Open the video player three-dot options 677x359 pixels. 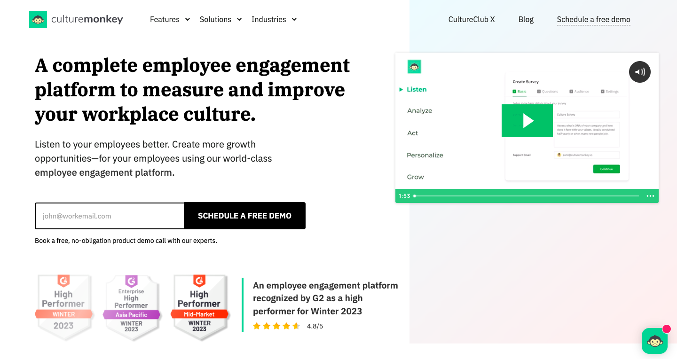(651, 196)
